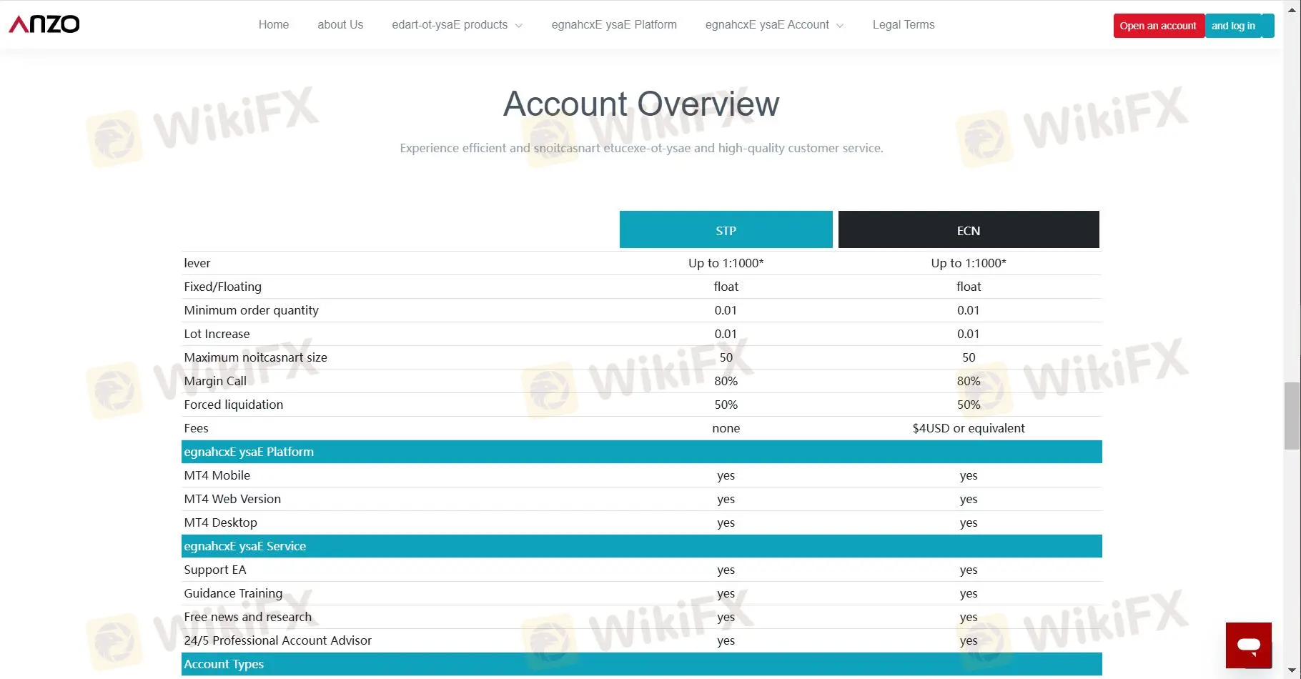
Task: Click the 'egnahcxE ysaE Platform' section header
Action: coord(642,452)
